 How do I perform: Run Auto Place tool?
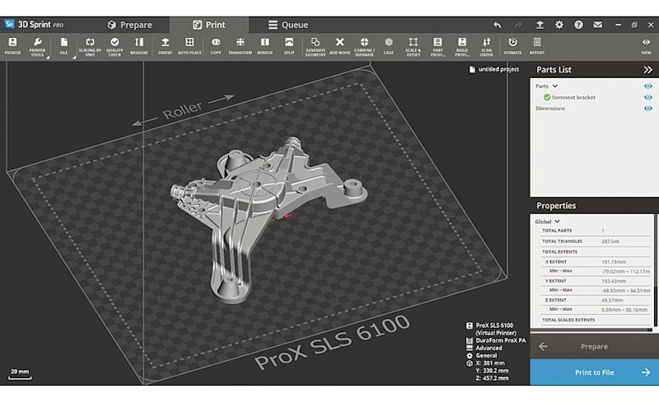189,46
